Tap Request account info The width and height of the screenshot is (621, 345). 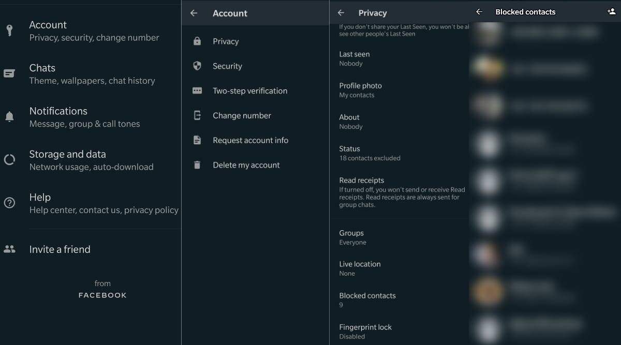[x=250, y=141]
